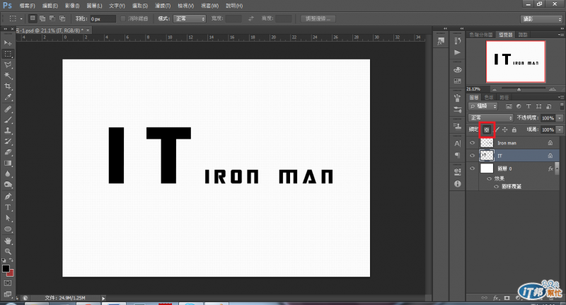Expand the layer opacity slider arrow
This screenshot has height=305, width=566.
[560, 117]
